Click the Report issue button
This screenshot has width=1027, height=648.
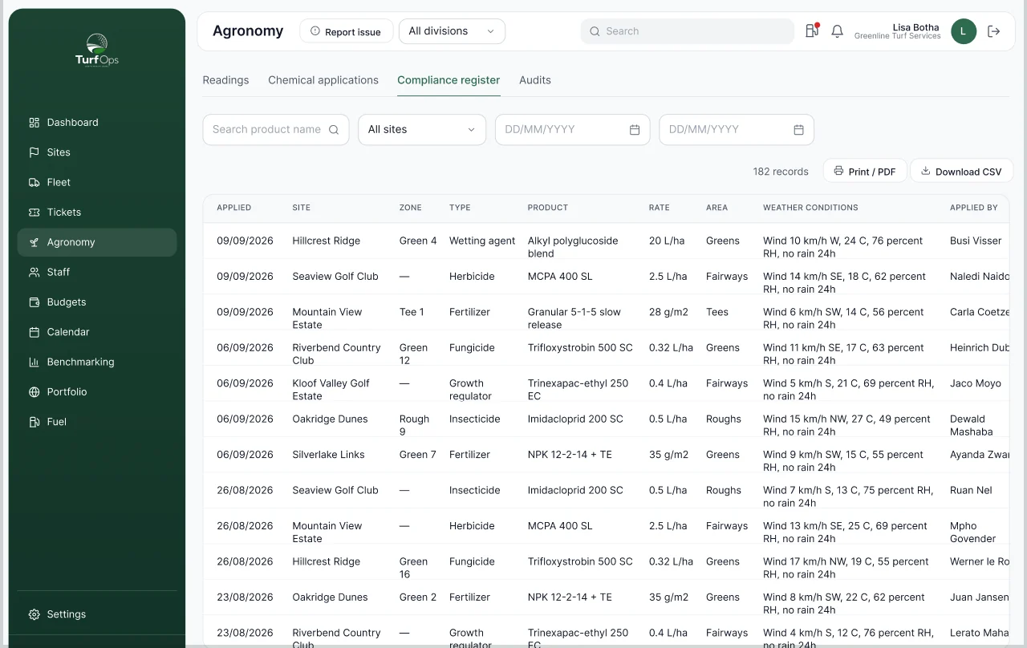(346, 31)
